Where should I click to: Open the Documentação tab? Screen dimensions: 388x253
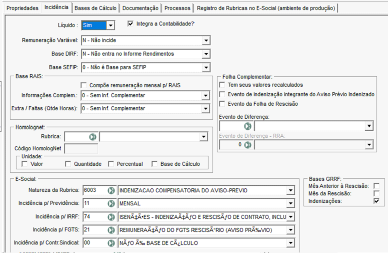coord(140,8)
